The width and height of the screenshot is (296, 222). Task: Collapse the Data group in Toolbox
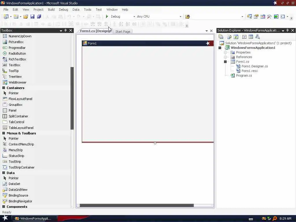tap(3, 173)
